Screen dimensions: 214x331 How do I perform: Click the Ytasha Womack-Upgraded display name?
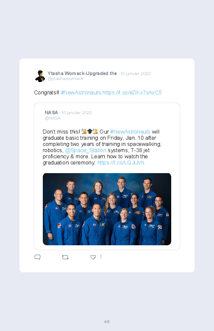pyautogui.click(x=82, y=73)
